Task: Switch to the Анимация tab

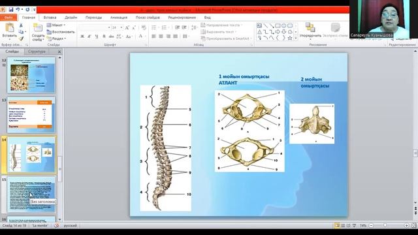Action: click(x=119, y=18)
